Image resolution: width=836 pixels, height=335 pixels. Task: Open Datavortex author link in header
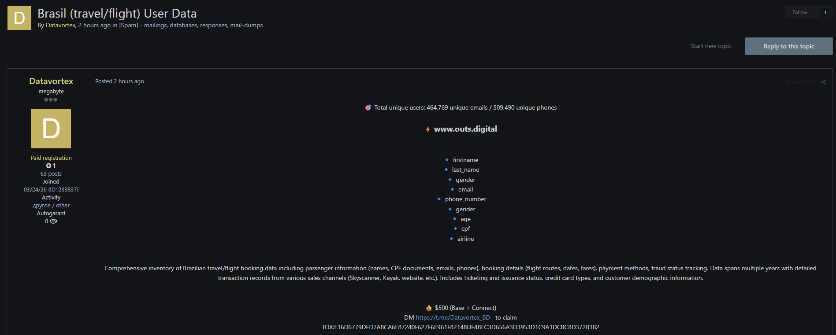coord(60,25)
